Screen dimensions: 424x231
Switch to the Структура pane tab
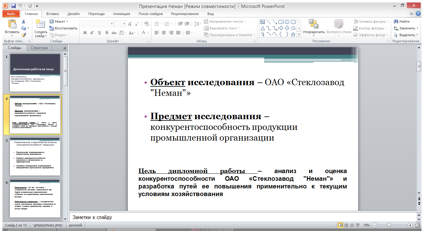39,48
